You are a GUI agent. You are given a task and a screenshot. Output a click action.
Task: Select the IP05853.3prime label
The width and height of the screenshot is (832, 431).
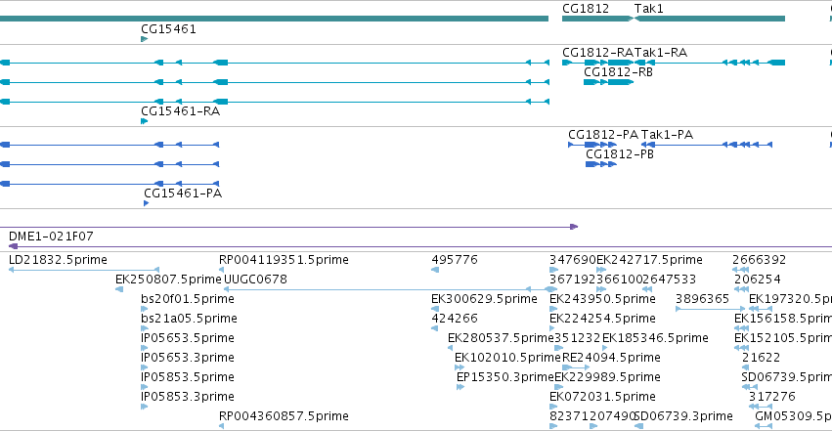pos(188,397)
